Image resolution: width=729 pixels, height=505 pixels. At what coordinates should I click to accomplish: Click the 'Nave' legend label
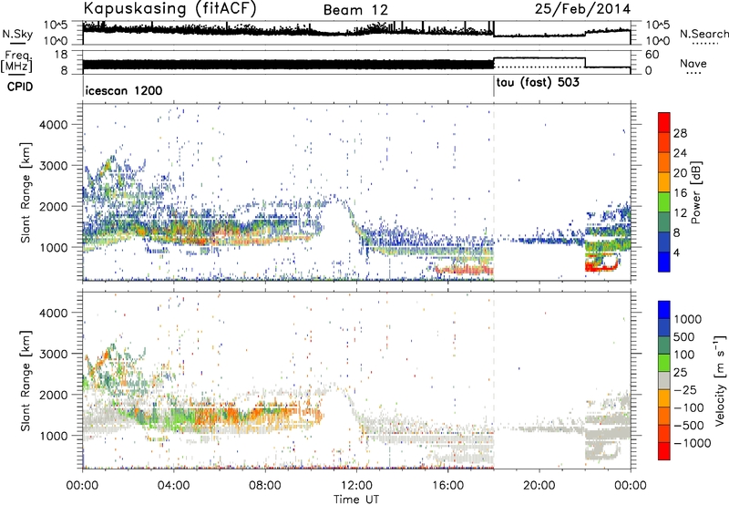click(693, 64)
